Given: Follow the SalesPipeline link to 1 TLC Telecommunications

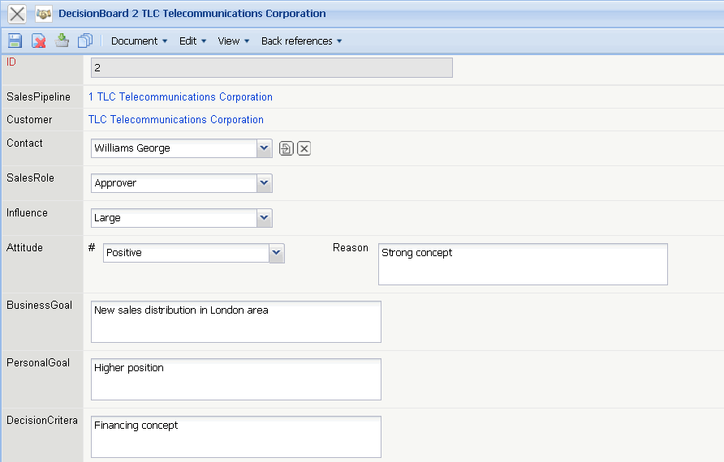Looking at the screenshot, I should (180, 97).
